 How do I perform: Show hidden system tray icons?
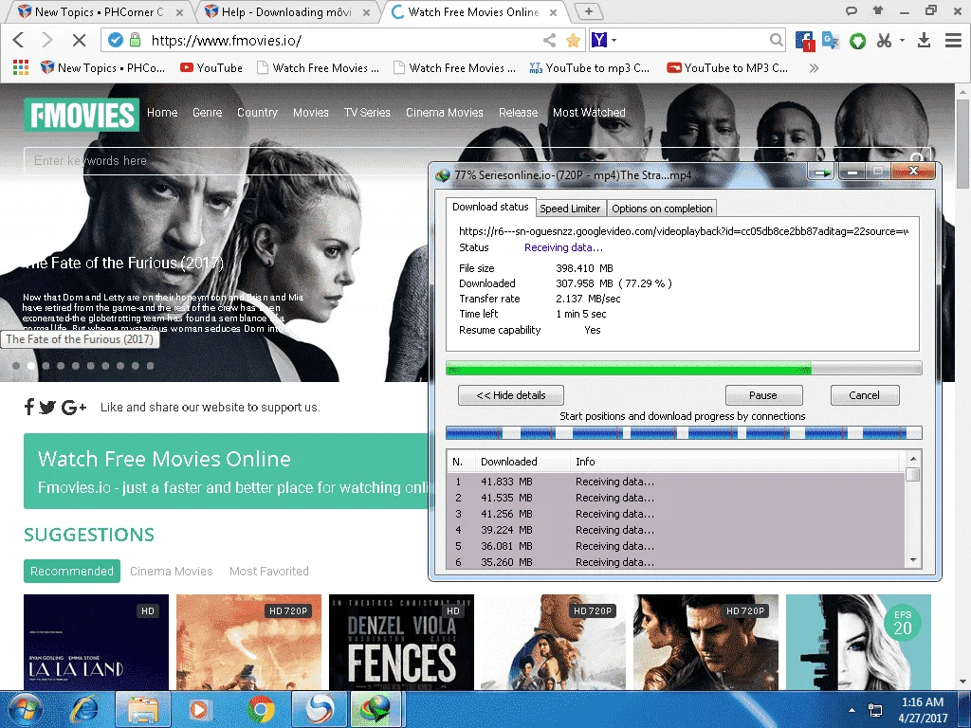click(852, 710)
